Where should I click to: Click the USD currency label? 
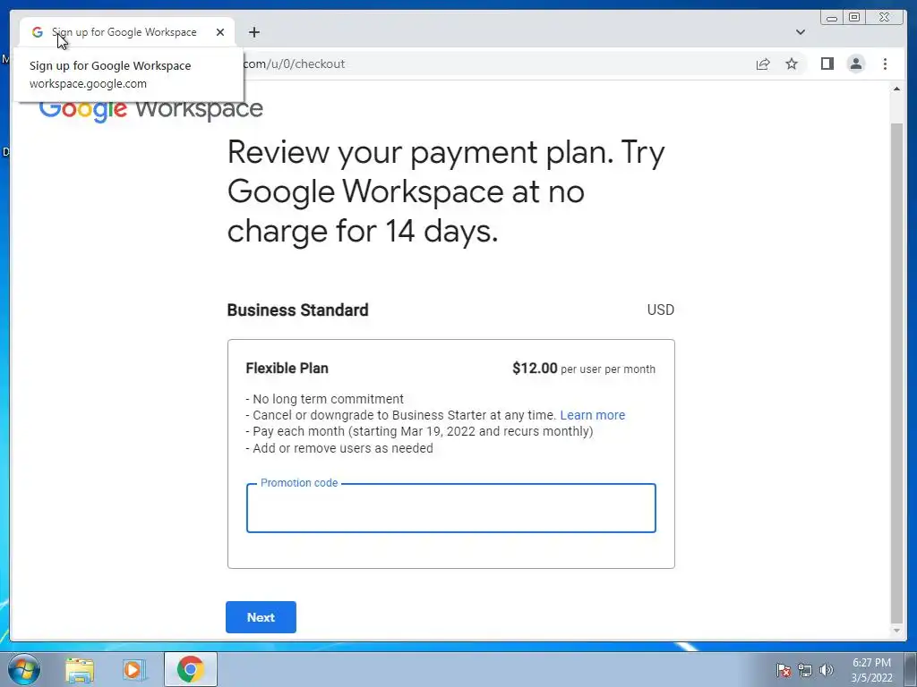pos(660,310)
